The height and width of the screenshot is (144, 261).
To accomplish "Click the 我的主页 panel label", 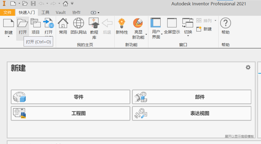I will click(85, 45).
